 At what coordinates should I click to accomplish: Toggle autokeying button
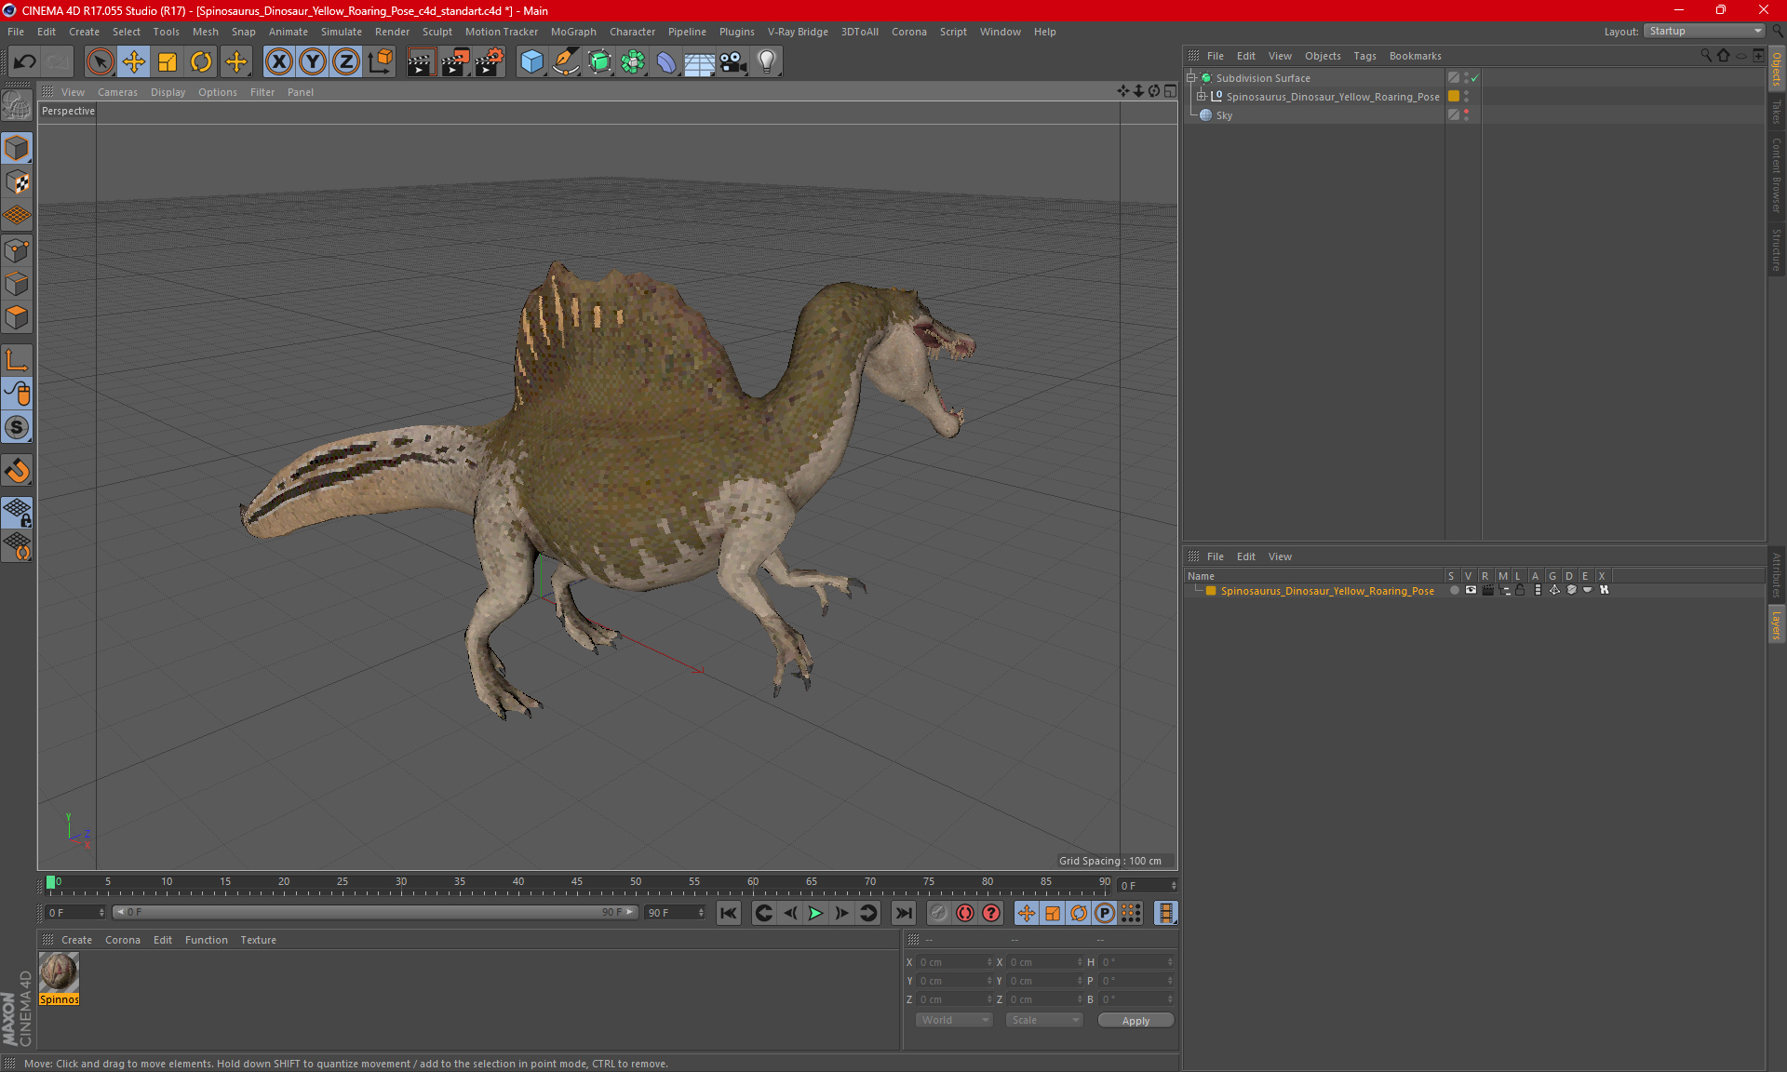coord(964,913)
